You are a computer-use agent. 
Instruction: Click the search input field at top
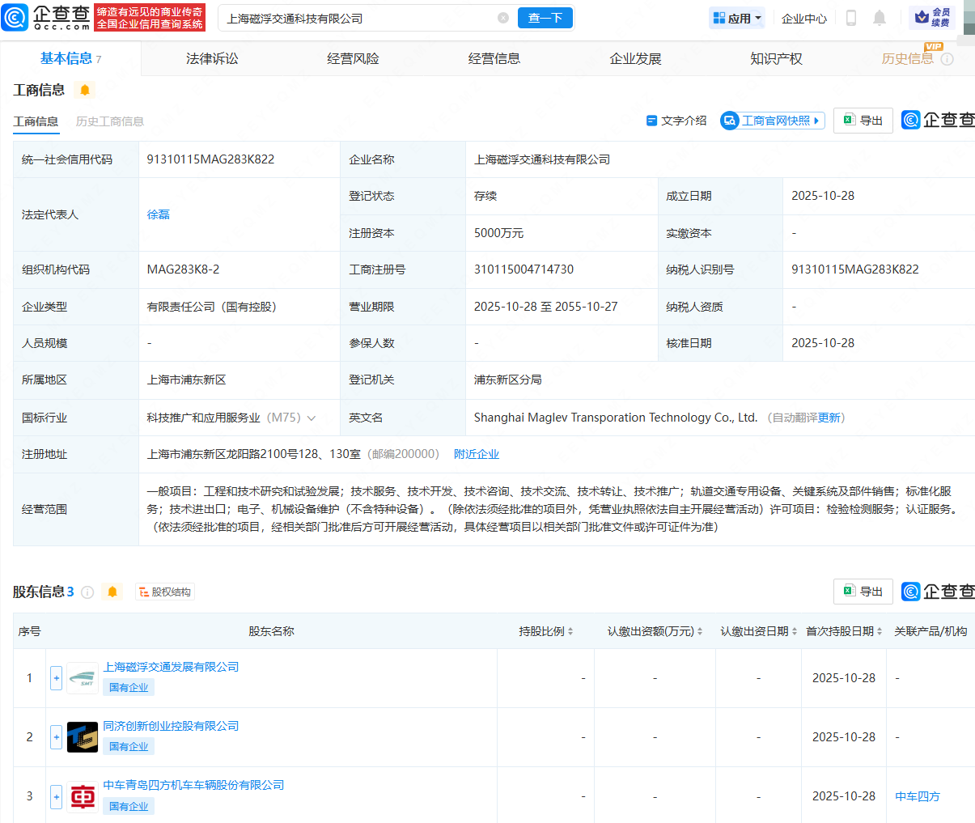[348, 17]
